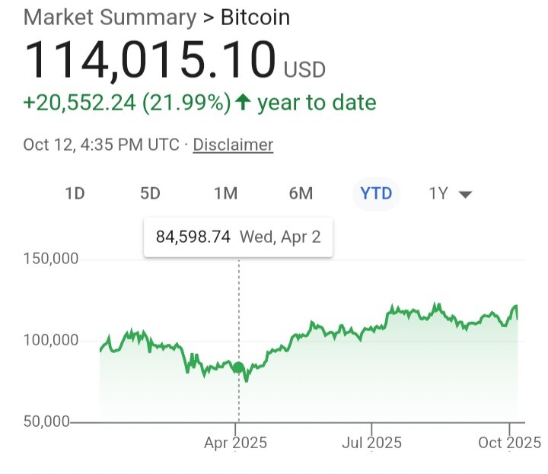
Task: Click the 150,000 y-axis label
Action: tap(51, 259)
